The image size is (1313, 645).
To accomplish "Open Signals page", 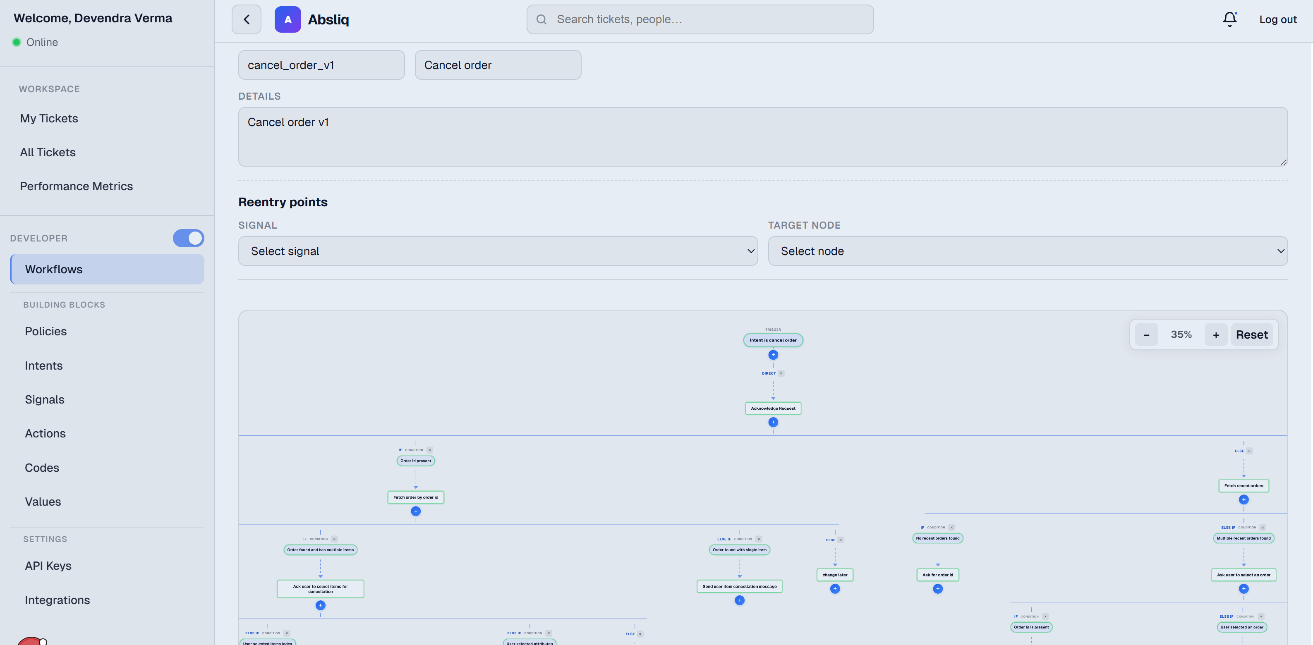I will click(45, 399).
